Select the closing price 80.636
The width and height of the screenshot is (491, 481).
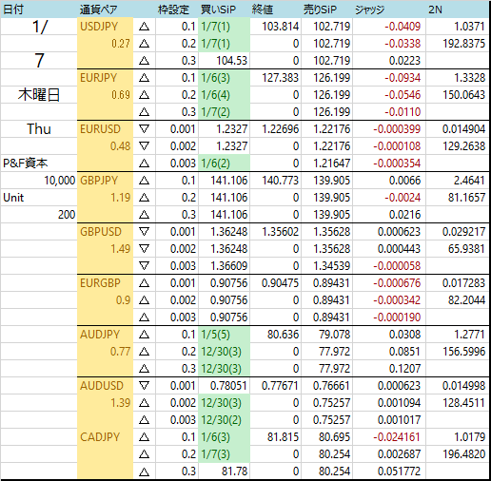(x=284, y=335)
